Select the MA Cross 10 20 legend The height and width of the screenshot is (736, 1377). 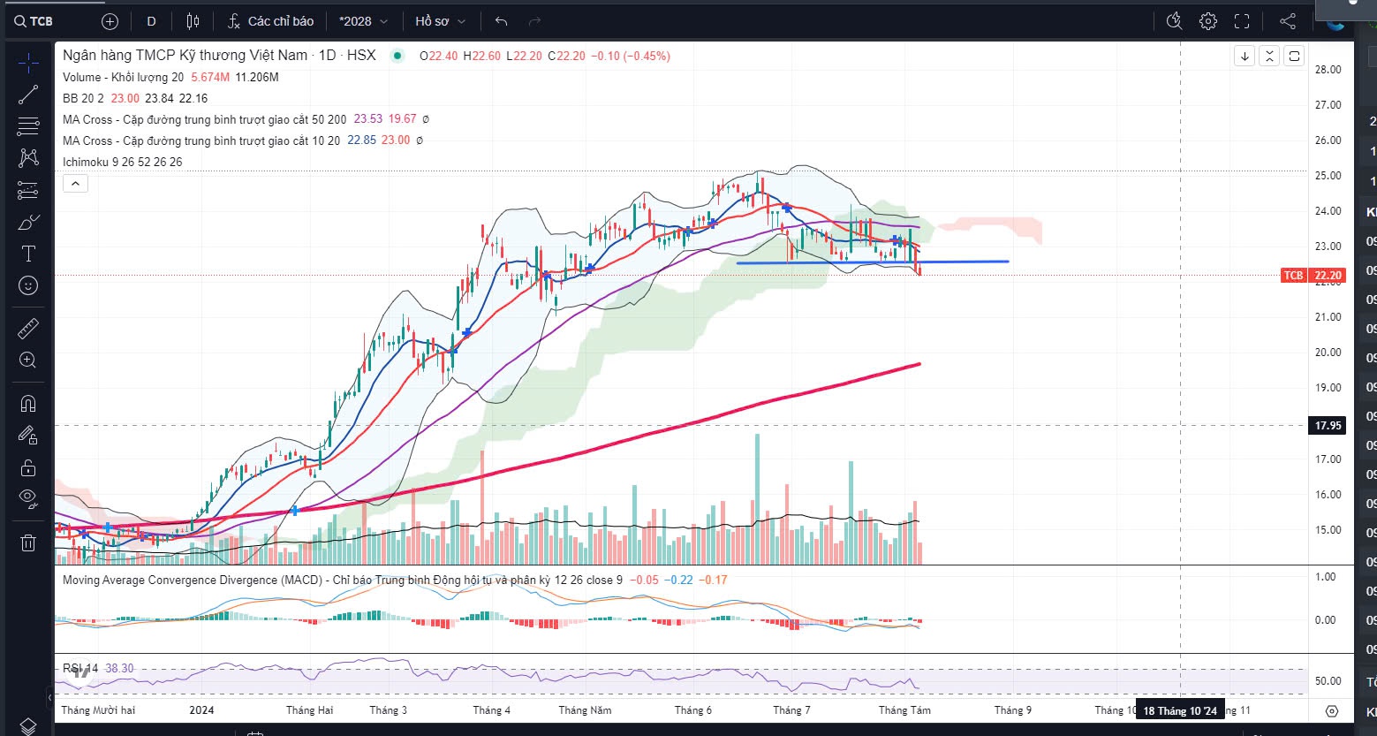[201, 140]
